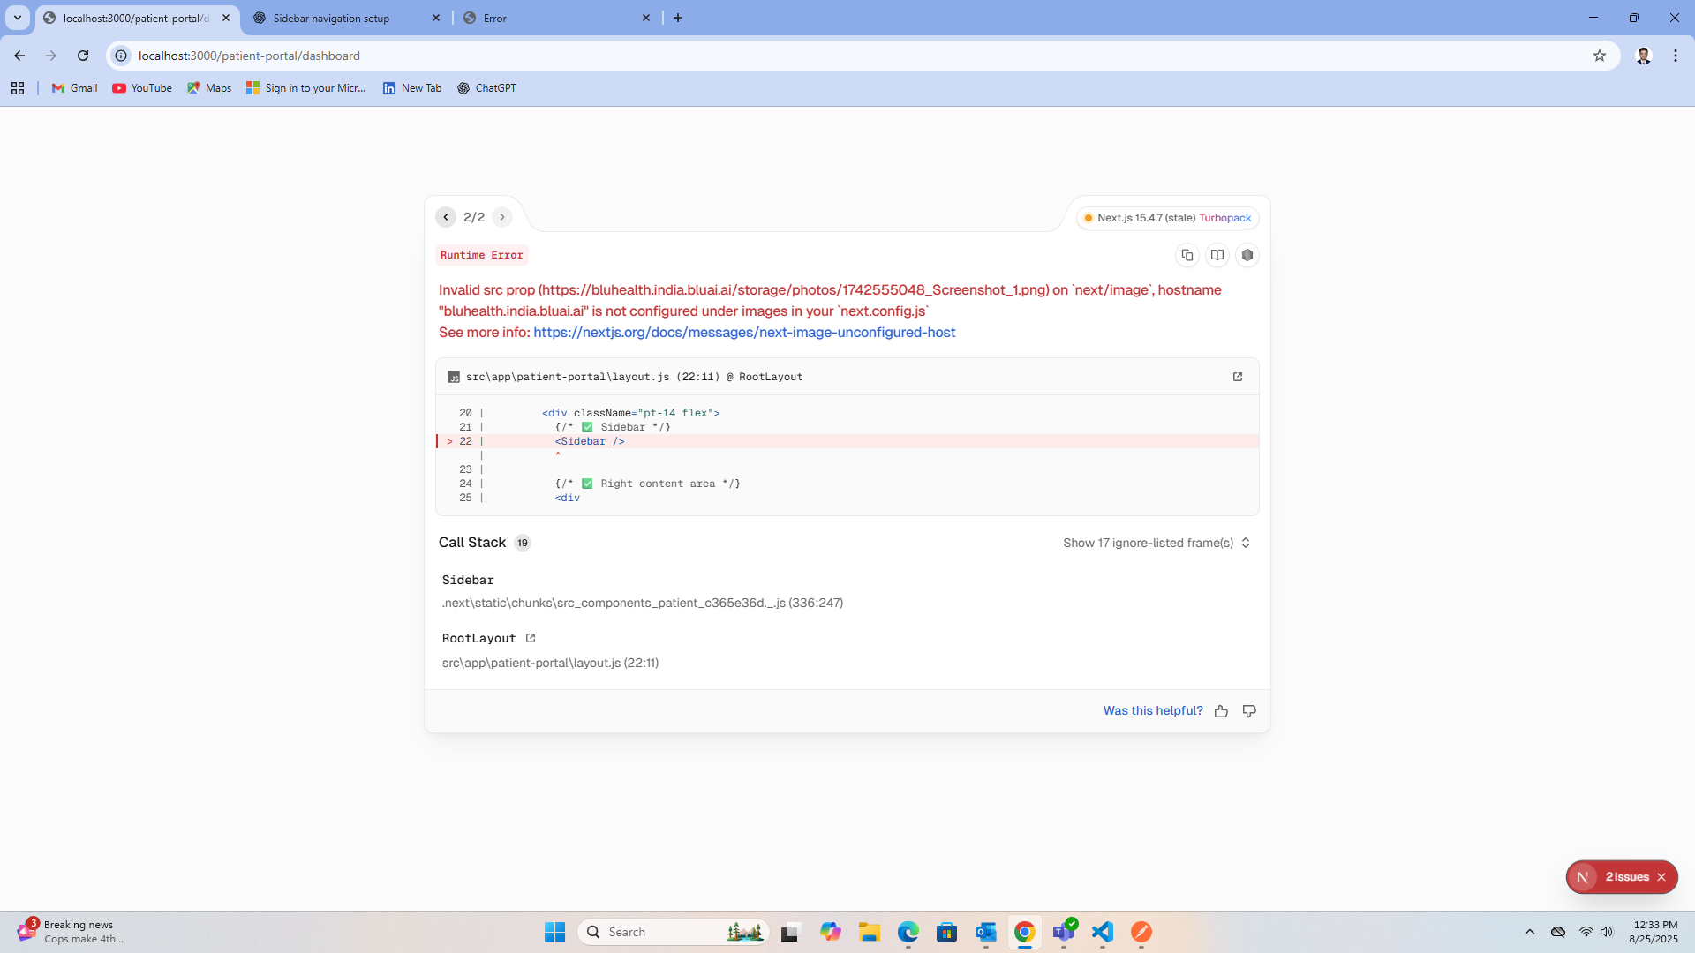1695x953 pixels.
Task: Open Next.js docs book icon
Action: click(x=1217, y=255)
